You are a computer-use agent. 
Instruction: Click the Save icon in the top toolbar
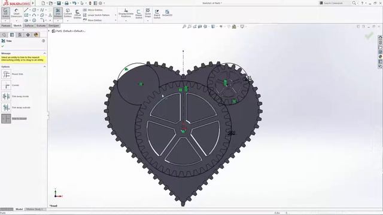59,3
